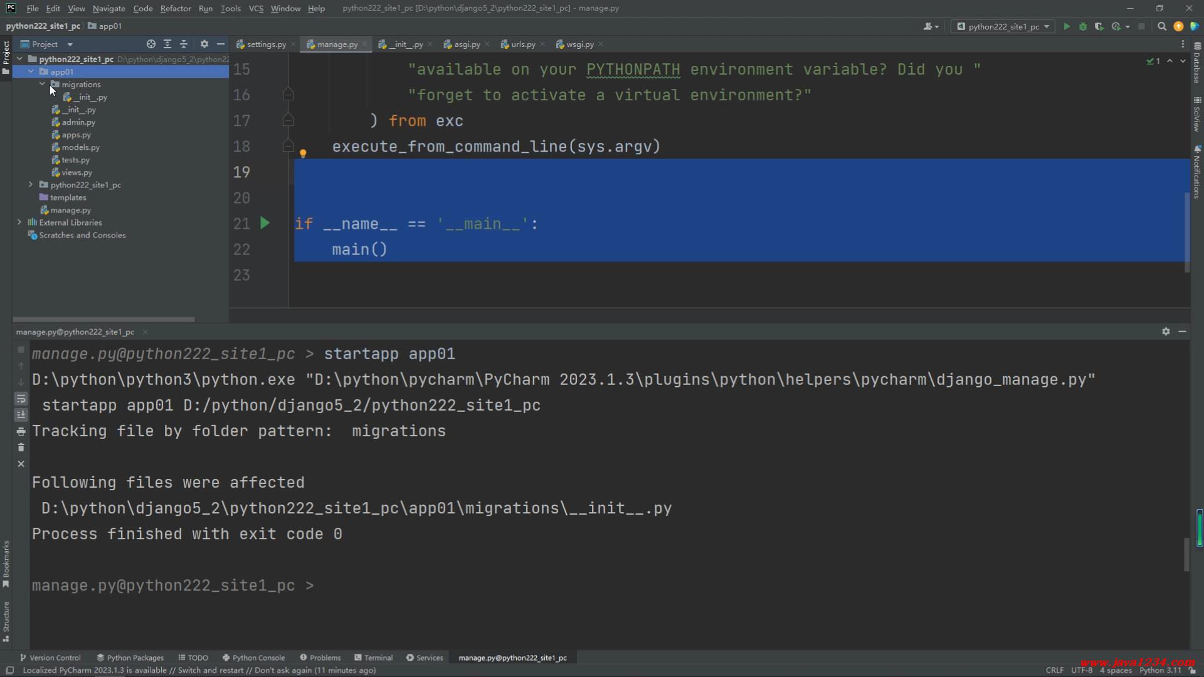The height and width of the screenshot is (677, 1204).
Task: Open the File menu
Action: click(x=33, y=8)
